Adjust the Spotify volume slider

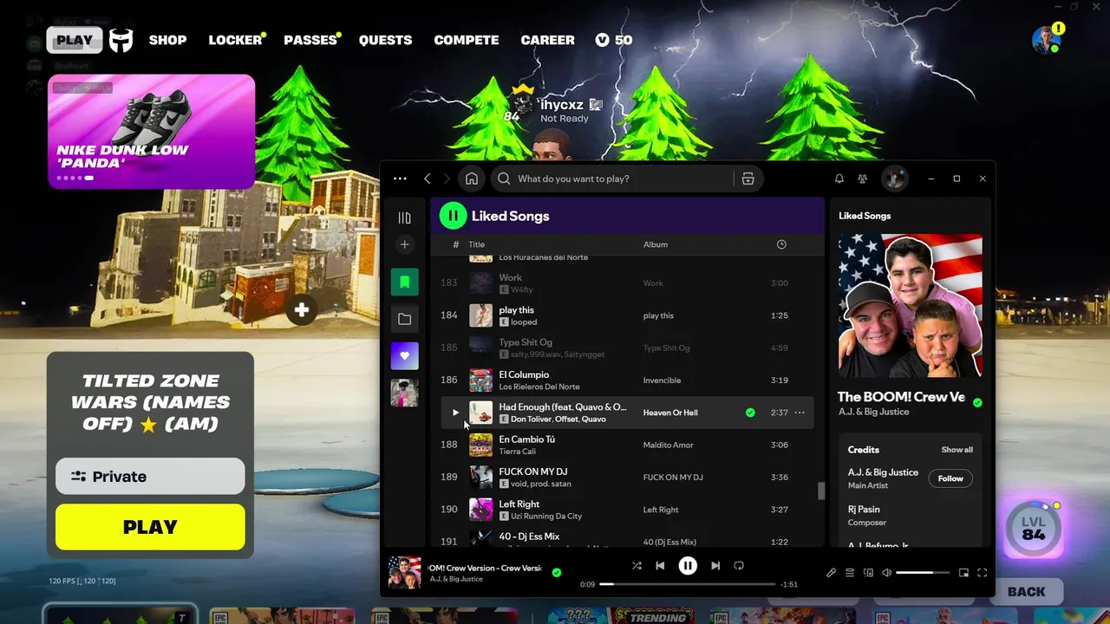pos(922,573)
